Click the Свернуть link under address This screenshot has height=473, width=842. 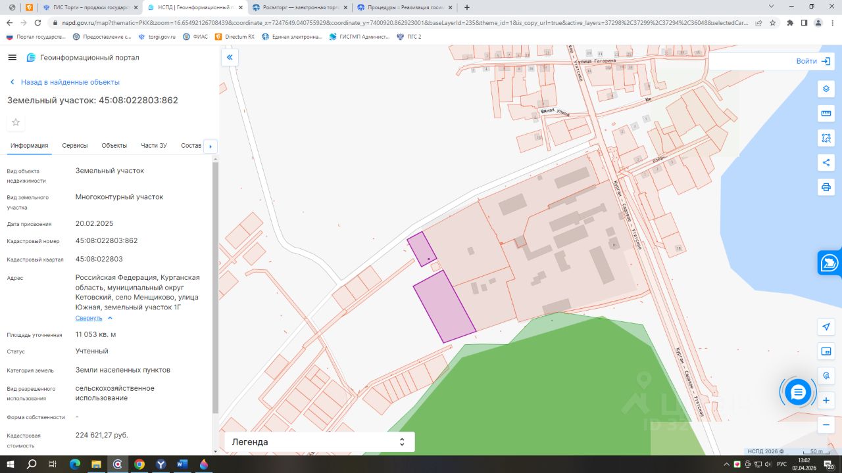(89, 318)
